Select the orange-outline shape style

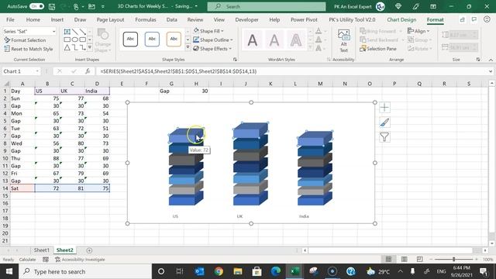pyautogui.click(x=174, y=40)
